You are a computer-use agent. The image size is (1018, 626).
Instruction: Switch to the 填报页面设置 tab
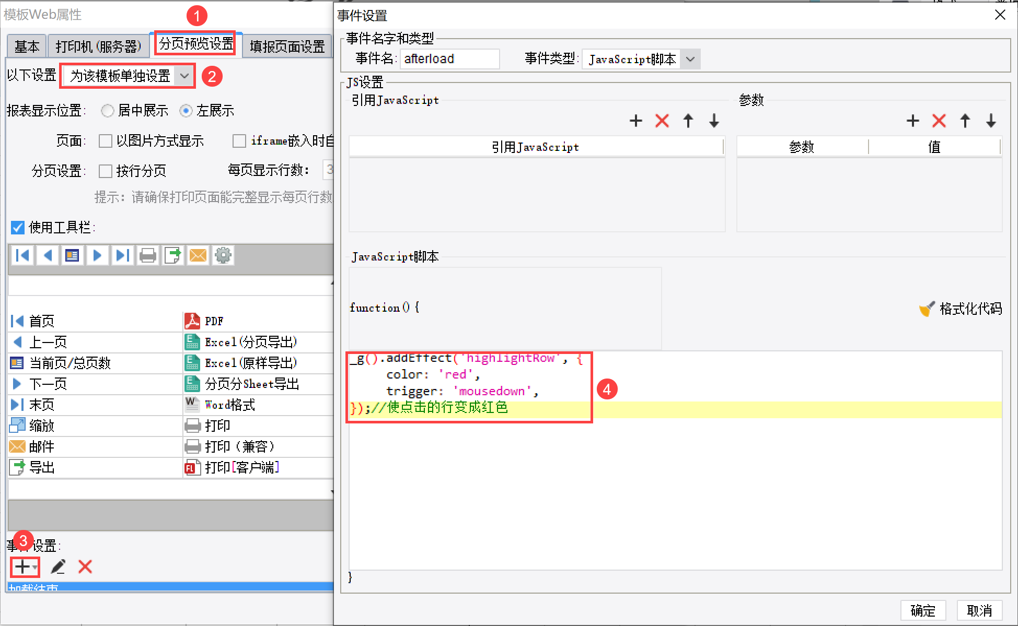287,46
